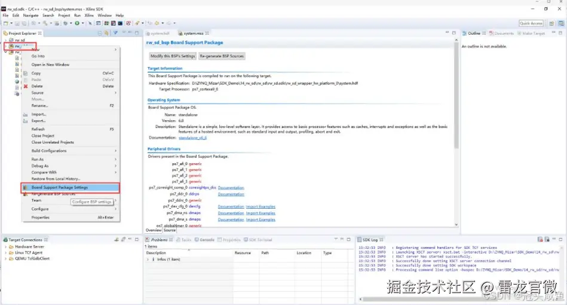The height and width of the screenshot is (305, 567).
Task: Switch to the system.hdf editor tab
Action: [x=158, y=33]
